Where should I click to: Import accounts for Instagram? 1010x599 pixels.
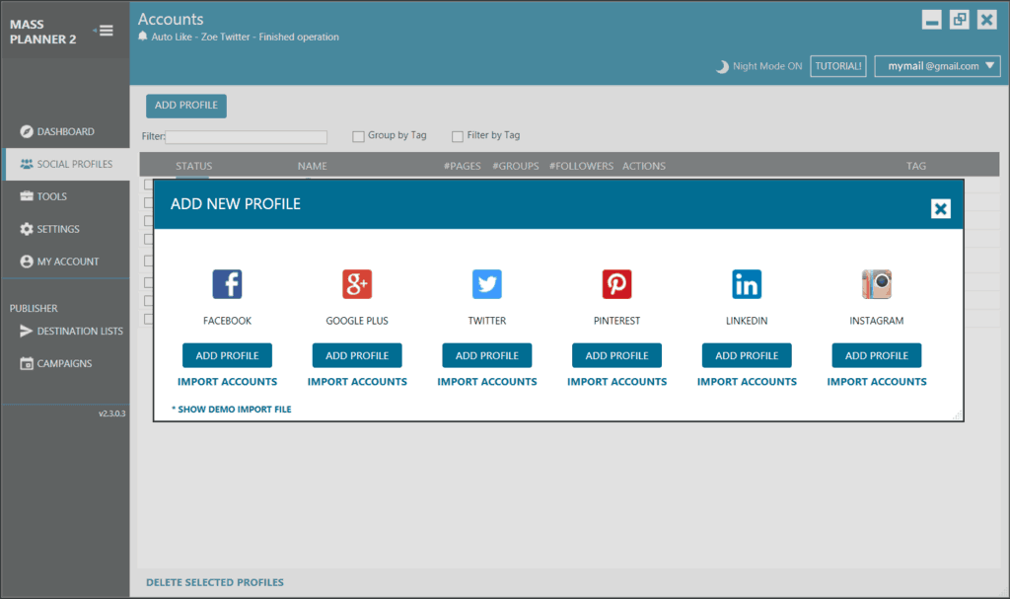[877, 382]
